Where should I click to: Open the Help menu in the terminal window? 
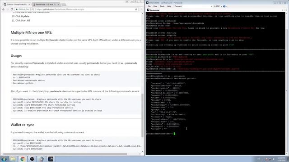pos(169,6)
